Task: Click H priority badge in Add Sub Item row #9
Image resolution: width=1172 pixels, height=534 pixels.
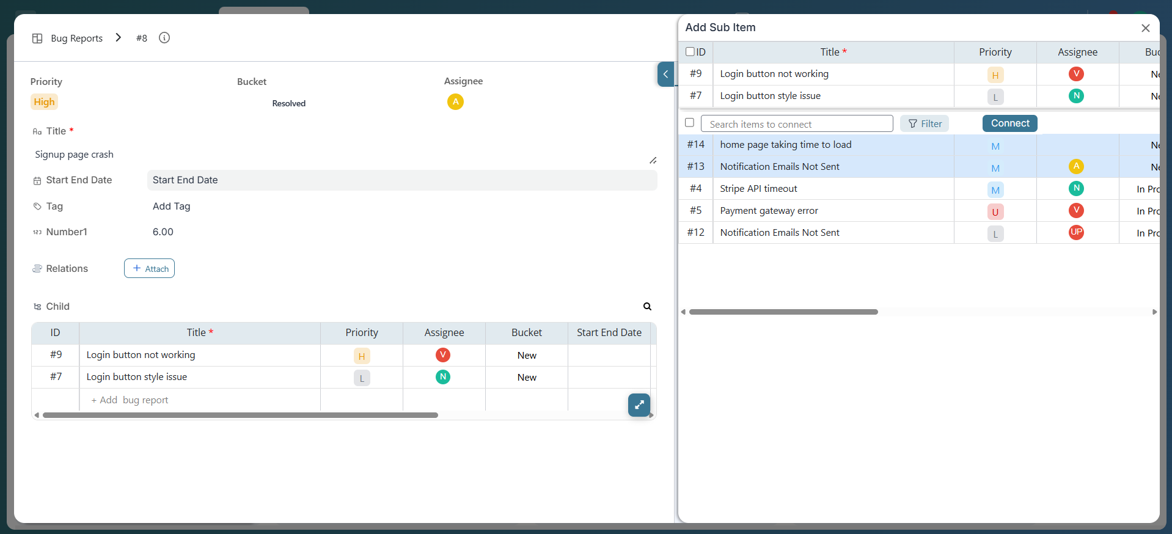Action: 995,75
